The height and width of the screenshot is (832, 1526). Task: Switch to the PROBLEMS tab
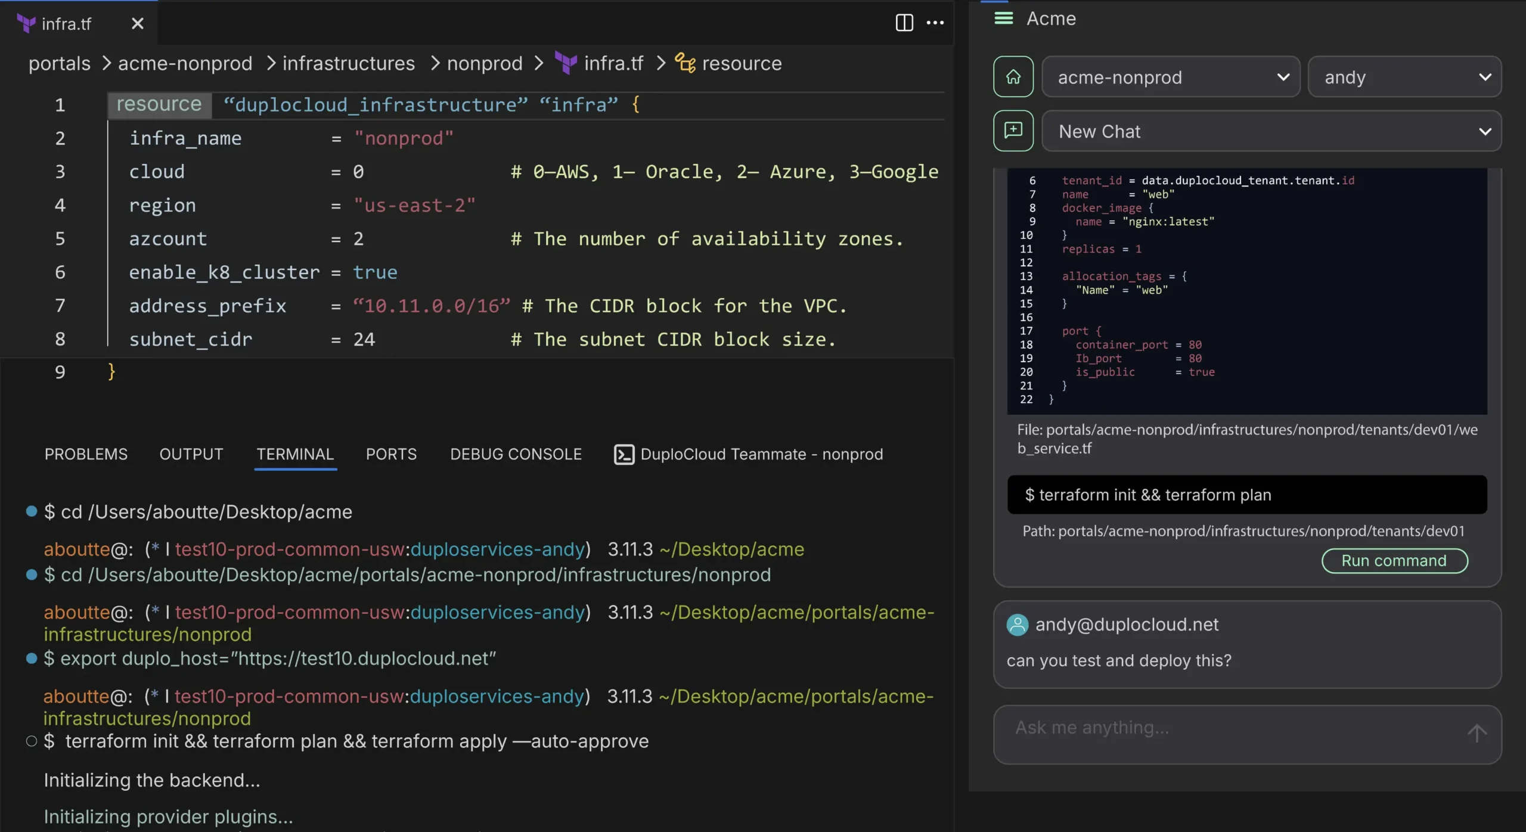click(x=86, y=454)
